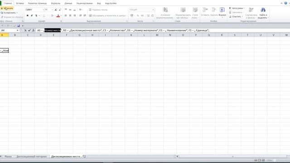The image size is (290, 163).
Task: Toggle Wrap Text (Перенос текста)
Action: point(98,10)
